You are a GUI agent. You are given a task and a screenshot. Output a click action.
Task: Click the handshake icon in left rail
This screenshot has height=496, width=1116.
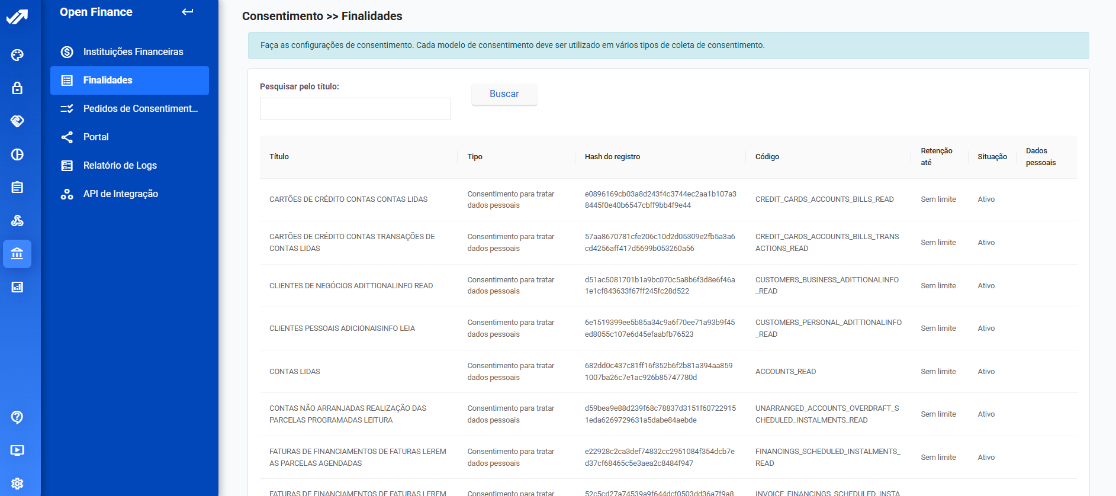(x=17, y=121)
